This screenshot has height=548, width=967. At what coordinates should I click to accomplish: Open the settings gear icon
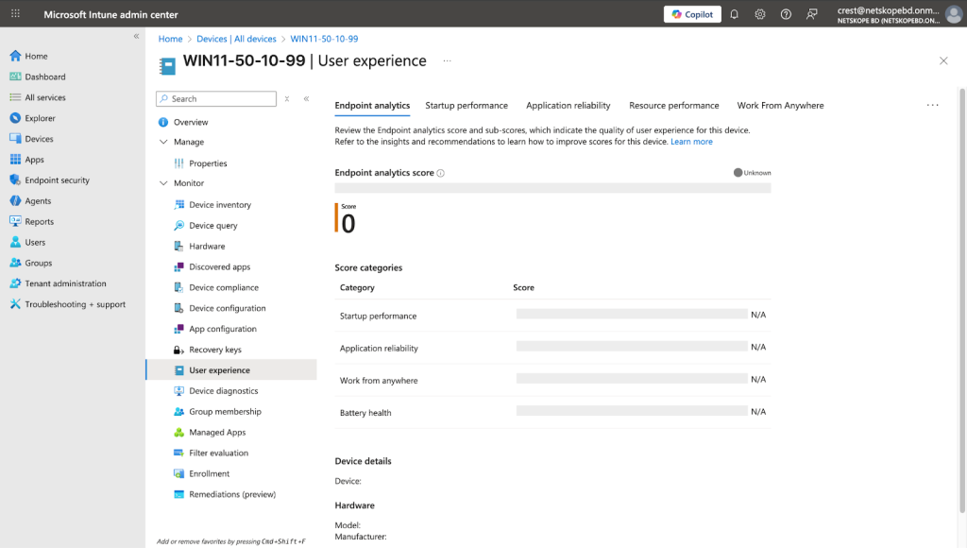[760, 14]
